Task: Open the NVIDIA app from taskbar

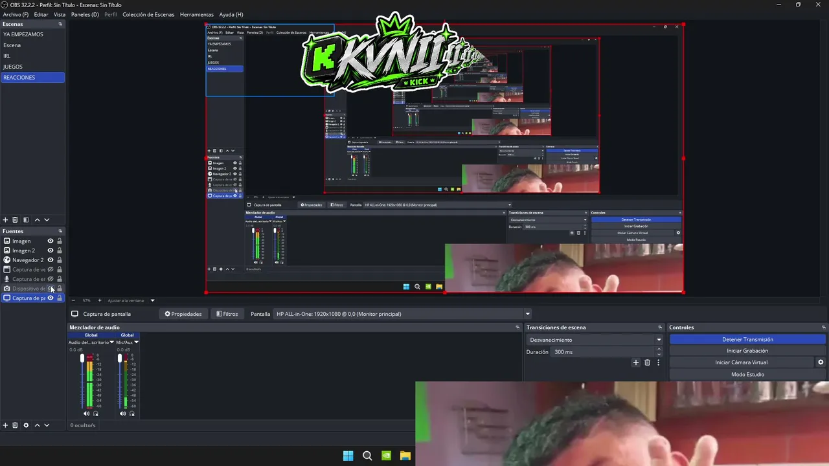Action: (387, 456)
